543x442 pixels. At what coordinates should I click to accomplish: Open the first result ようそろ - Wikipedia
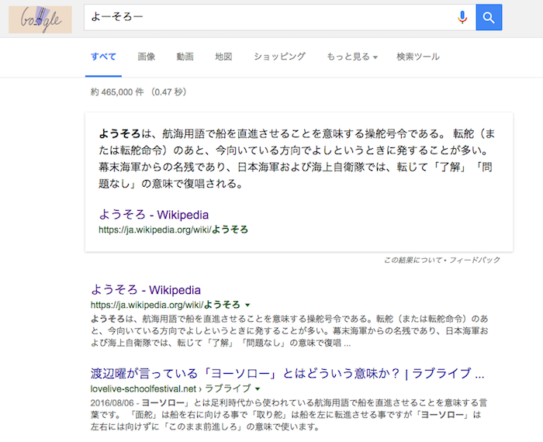(x=146, y=290)
